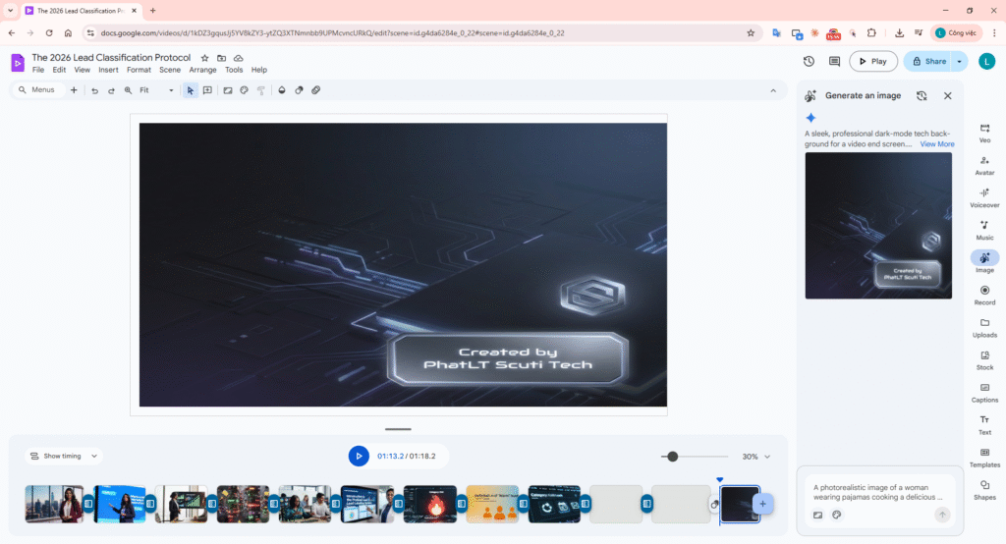Expand the Show timing dropdown
This screenshot has height=544, width=1006.
tap(64, 456)
